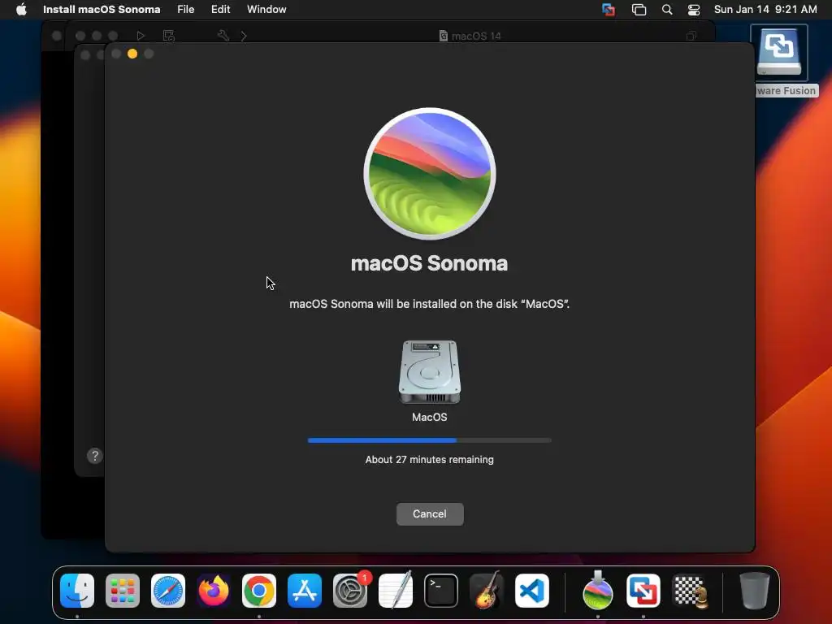Click the help question mark button
This screenshot has height=624, width=832.
pyautogui.click(x=94, y=455)
